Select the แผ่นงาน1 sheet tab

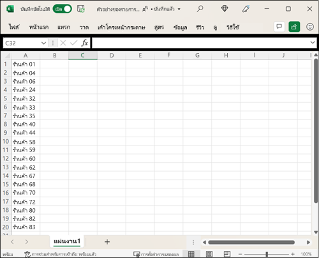(67, 241)
